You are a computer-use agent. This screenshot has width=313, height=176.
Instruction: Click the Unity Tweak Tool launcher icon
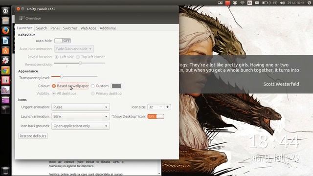pyautogui.click(x=5, y=80)
